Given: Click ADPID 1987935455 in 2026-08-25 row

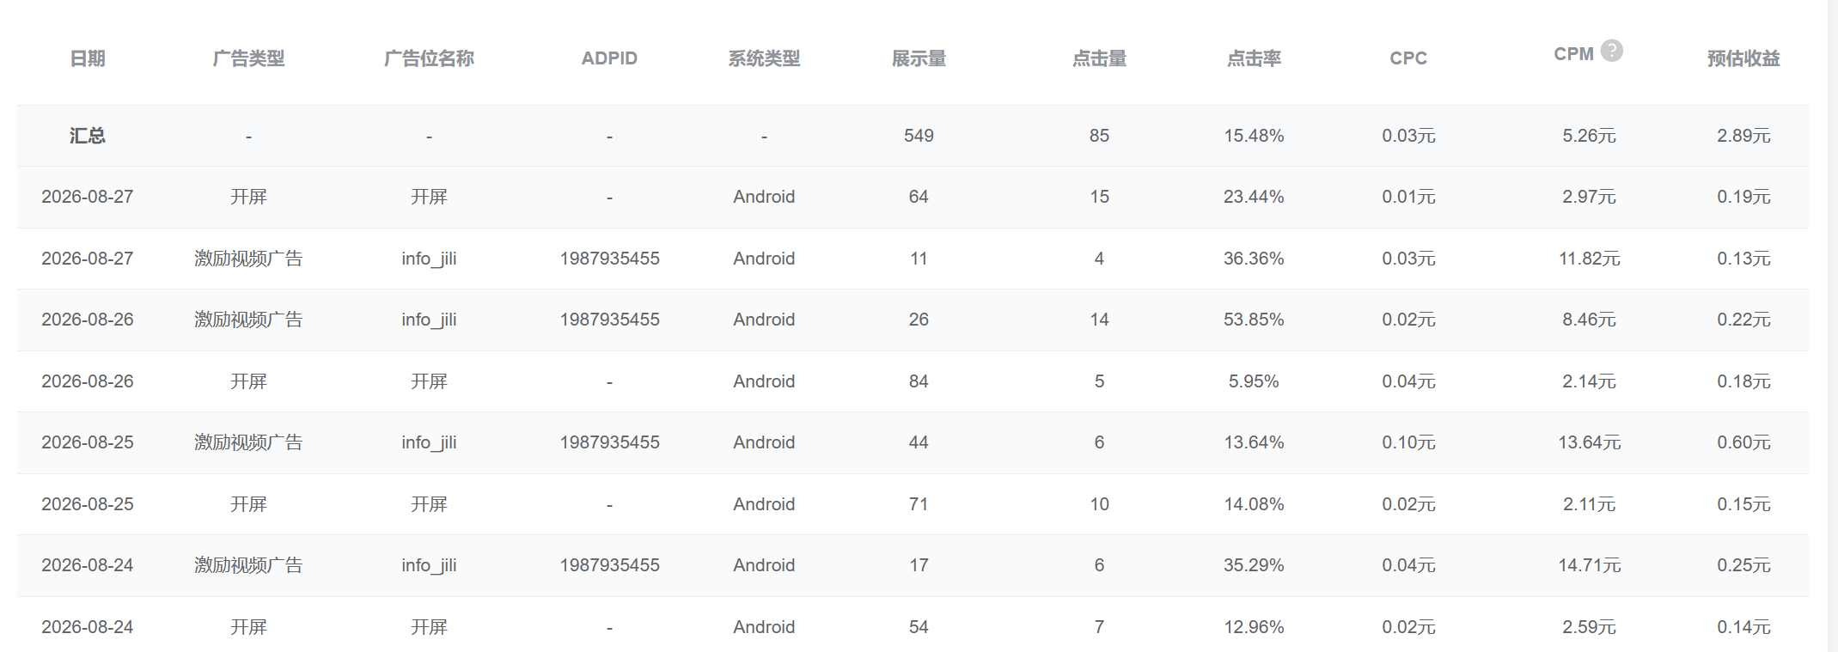Looking at the screenshot, I should [x=609, y=442].
